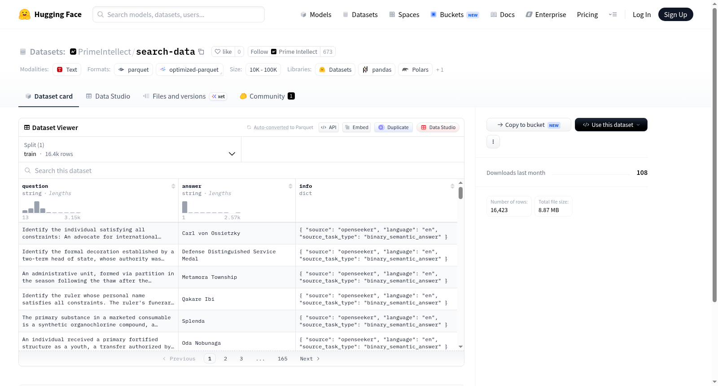Image resolution: width=718 pixels, height=386 pixels.
Task: Click Next page in pagination
Action: [x=310, y=359]
